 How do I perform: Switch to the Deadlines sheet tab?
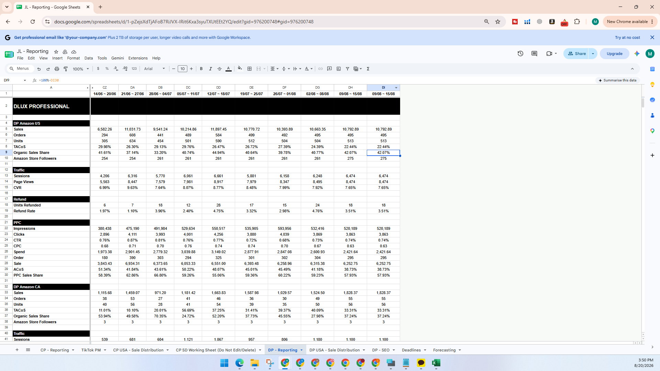(411, 350)
